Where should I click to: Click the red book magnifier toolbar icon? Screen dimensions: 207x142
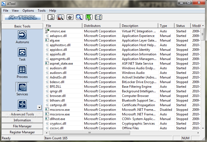[x=60, y=17]
